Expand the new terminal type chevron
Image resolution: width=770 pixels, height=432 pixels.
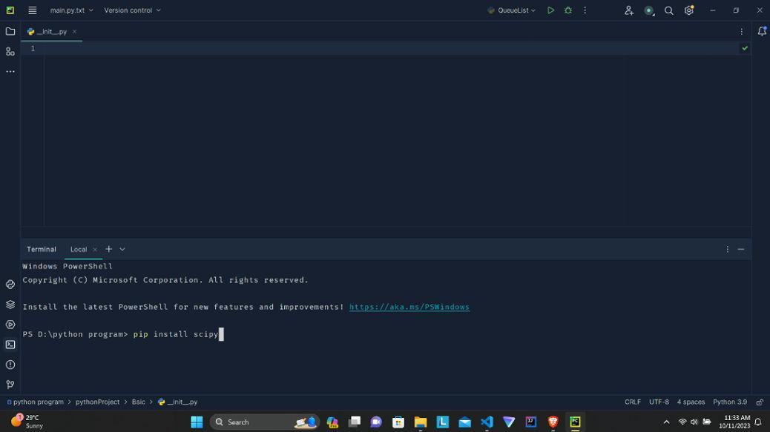pos(121,249)
